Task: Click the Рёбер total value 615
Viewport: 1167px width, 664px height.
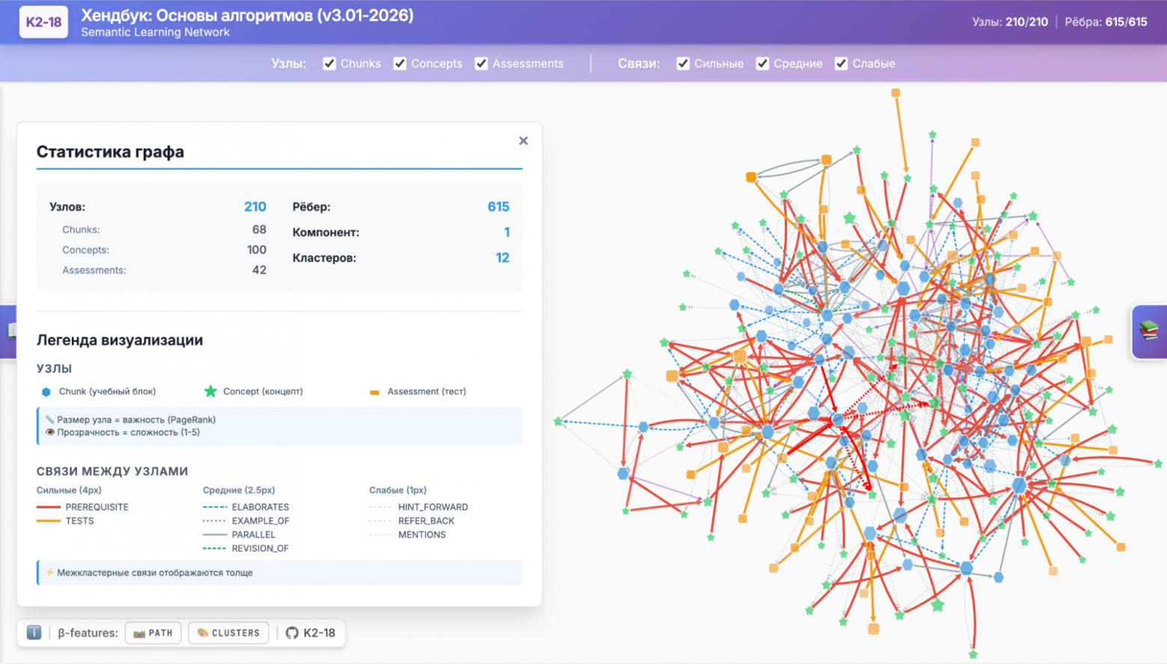Action: pyautogui.click(x=498, y=206)
